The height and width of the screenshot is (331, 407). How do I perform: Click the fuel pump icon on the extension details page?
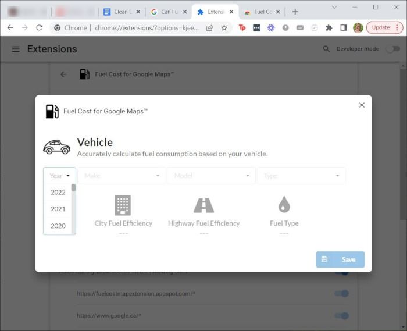point(84,74)
